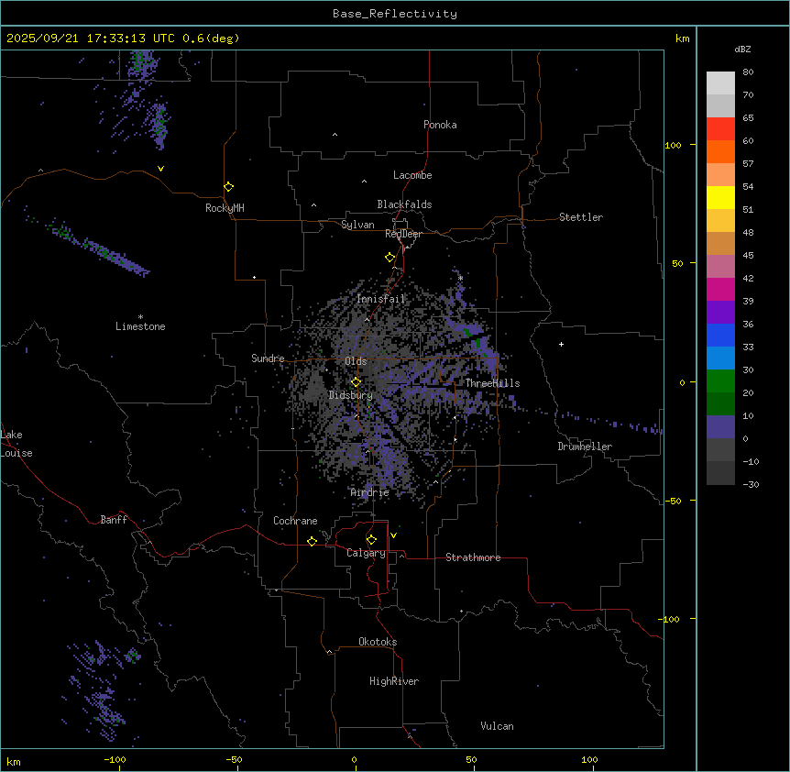The image size is (790, 772).
Task: Select the Stettler city label
Action: point(581,217)
